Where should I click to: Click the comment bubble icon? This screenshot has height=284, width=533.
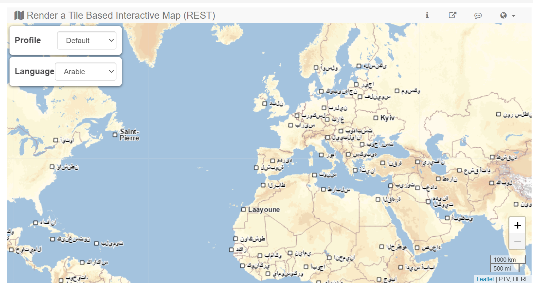pyautogui.click(x=478, y=16)
